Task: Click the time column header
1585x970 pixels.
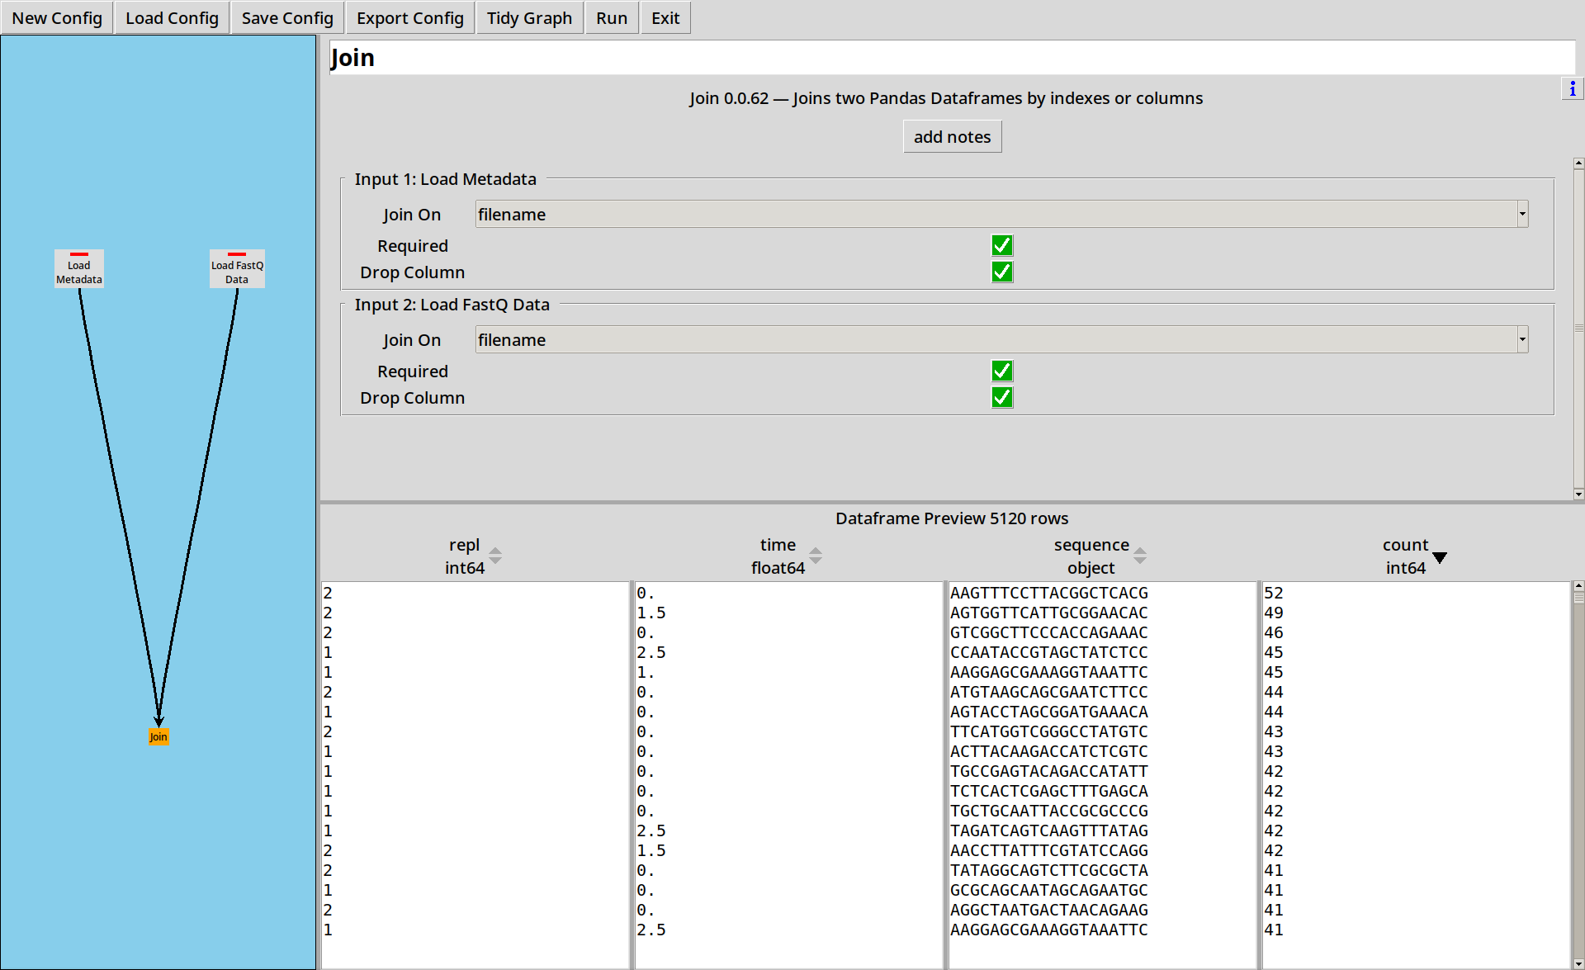Action: [778, 556]
